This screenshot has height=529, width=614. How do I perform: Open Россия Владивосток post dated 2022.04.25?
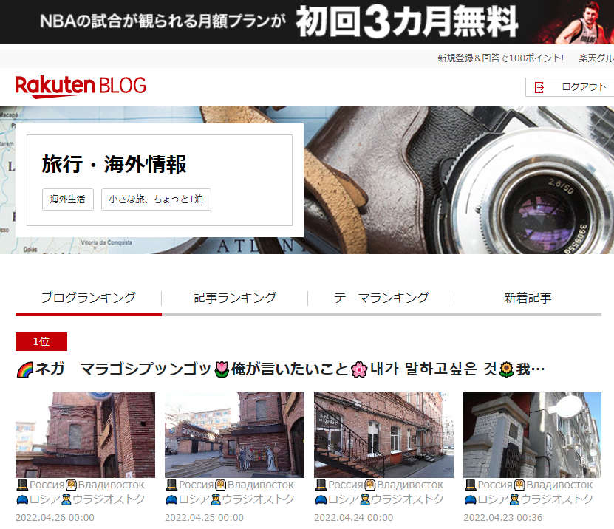pyautogui.click(x=230, y=492)
